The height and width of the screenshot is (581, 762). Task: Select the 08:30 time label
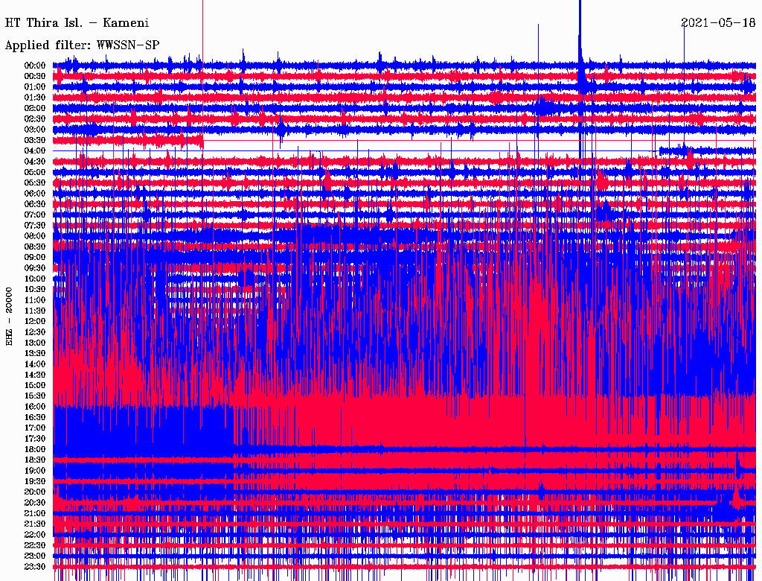coord(35,247)
